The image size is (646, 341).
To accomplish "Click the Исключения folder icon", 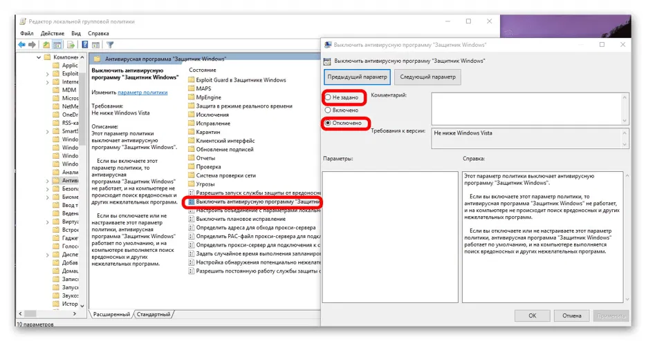I will [191, 115].
